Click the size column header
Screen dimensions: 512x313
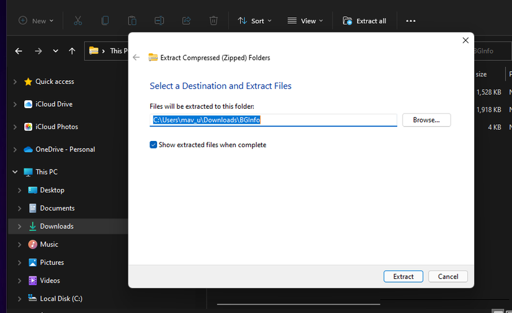point(482,74)
